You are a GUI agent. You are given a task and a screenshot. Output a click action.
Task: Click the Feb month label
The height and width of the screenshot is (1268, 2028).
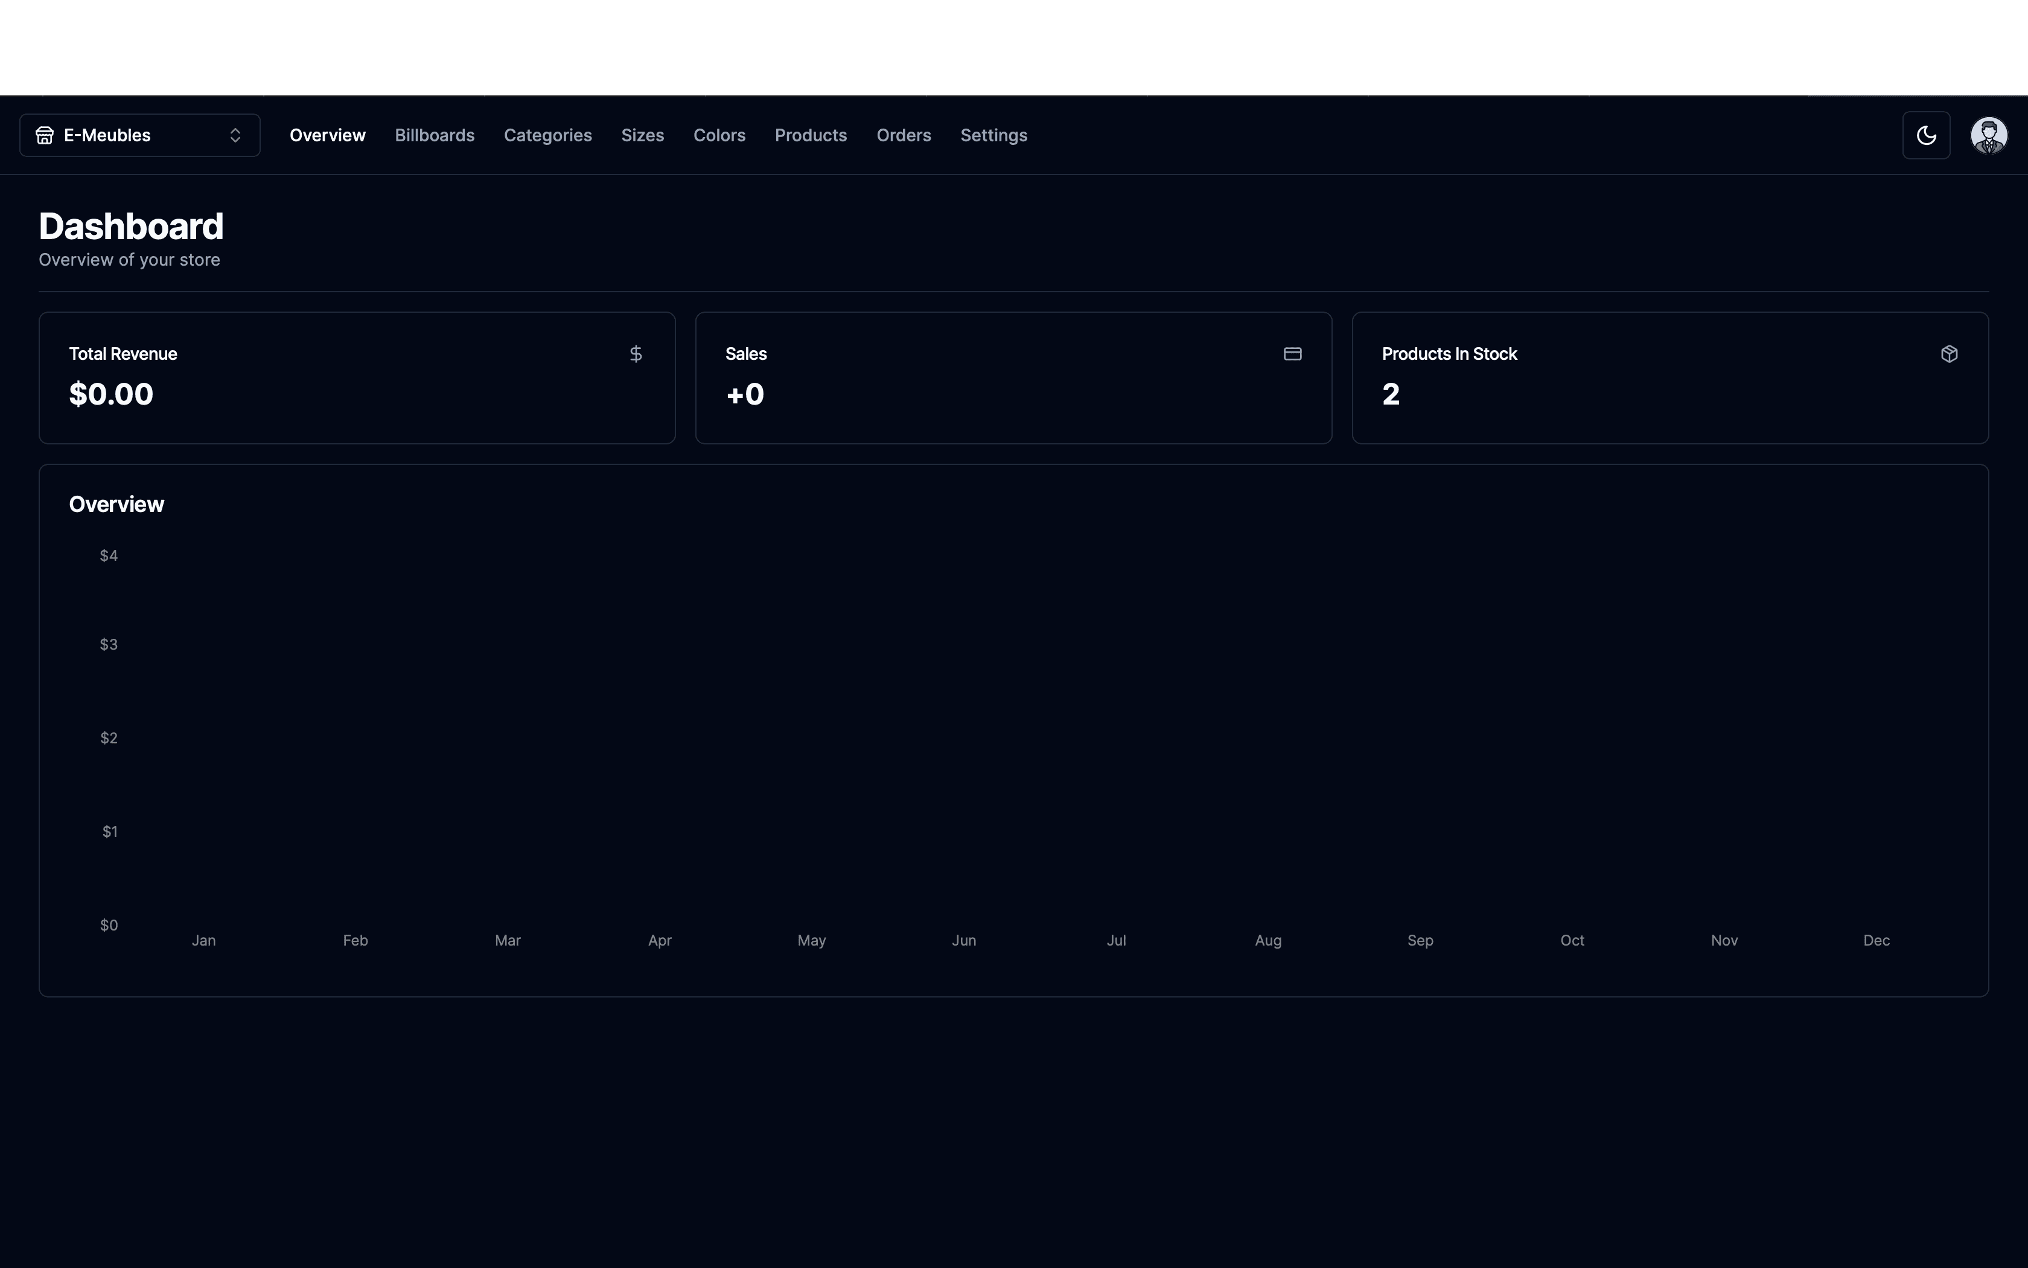pyautogui.click(x=356, y=941)
